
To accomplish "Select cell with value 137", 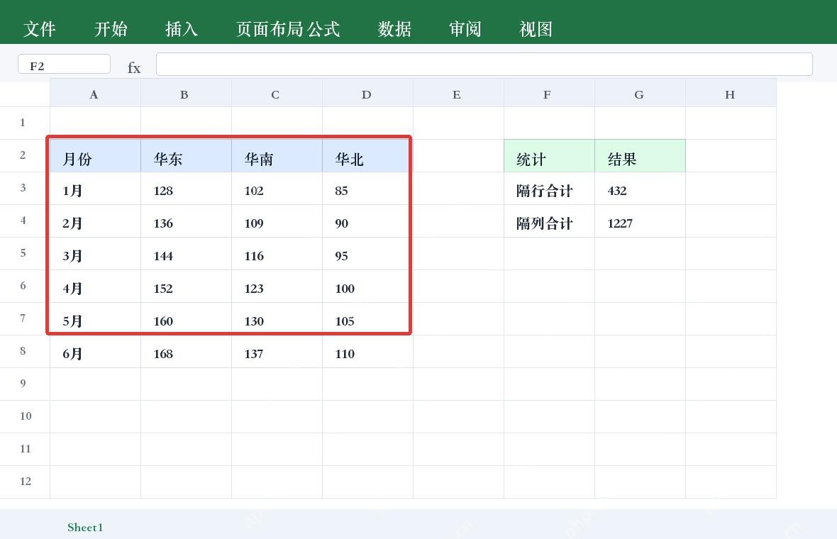I will tap(277, 352).
